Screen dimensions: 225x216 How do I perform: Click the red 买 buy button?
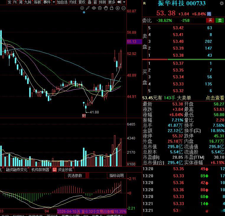point(210,20)
